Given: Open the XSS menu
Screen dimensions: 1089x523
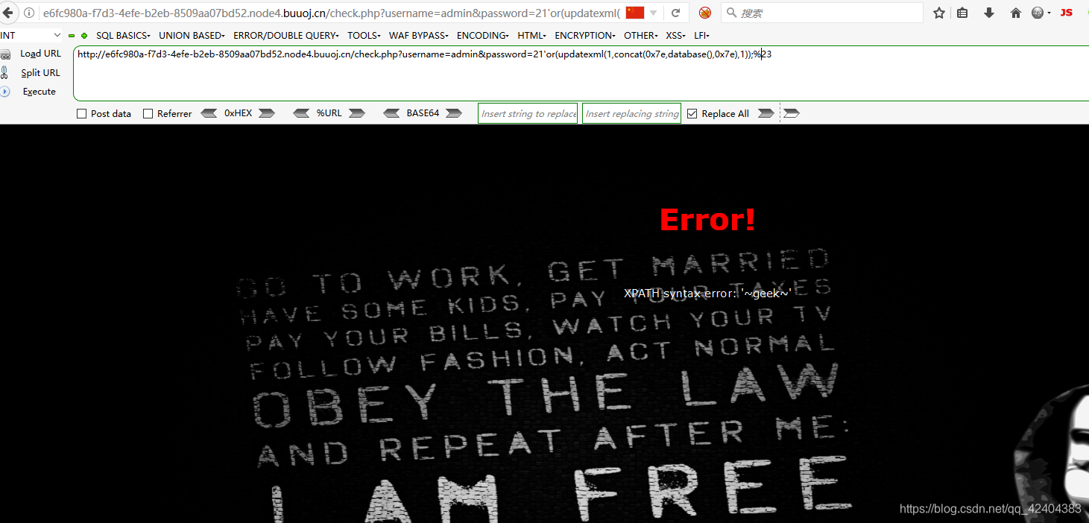Looking at the screenshot, I should 676,36.
